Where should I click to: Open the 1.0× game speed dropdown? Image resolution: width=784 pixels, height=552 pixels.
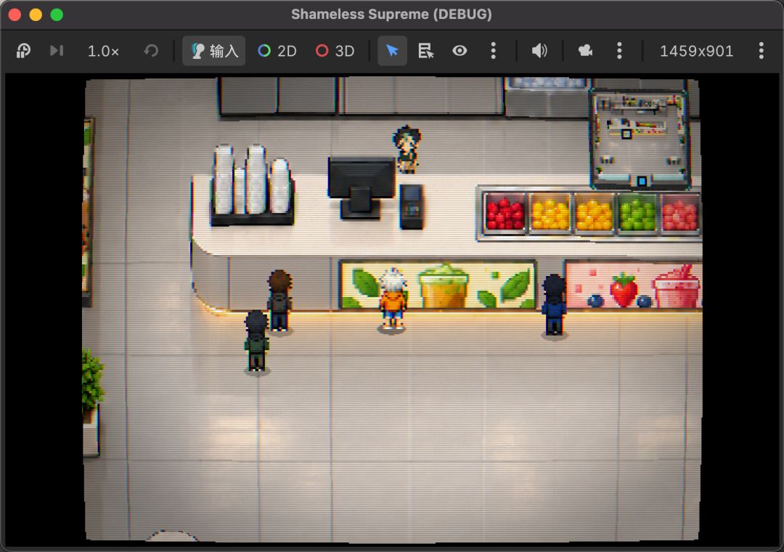103,51
